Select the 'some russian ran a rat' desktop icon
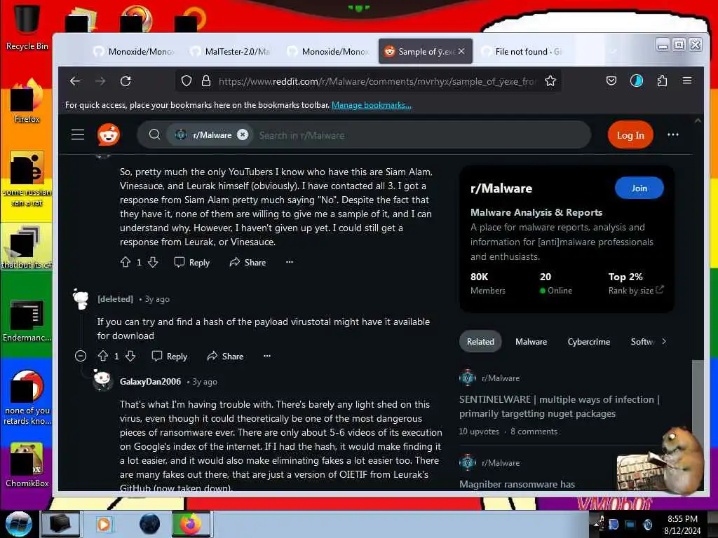The image size is (718, 538). 27,179
